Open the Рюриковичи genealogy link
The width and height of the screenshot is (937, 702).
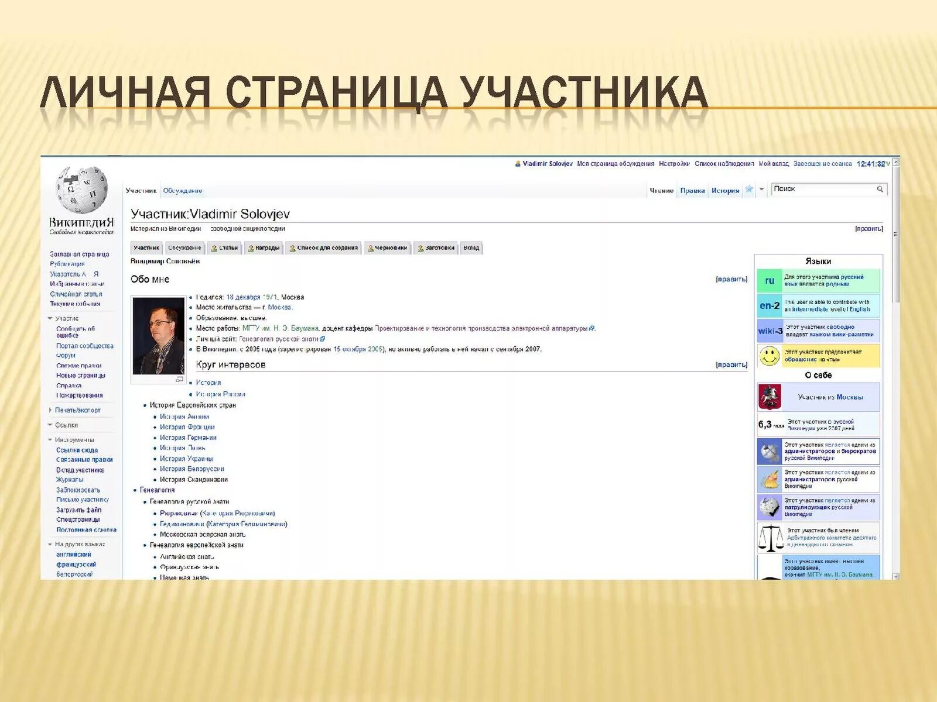coord(179,514)
